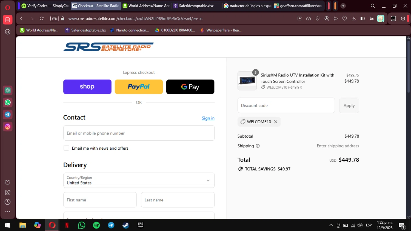Switch to World Address/Name Generator tab
This screenshot has height=231, width=411.
(146, 6)
